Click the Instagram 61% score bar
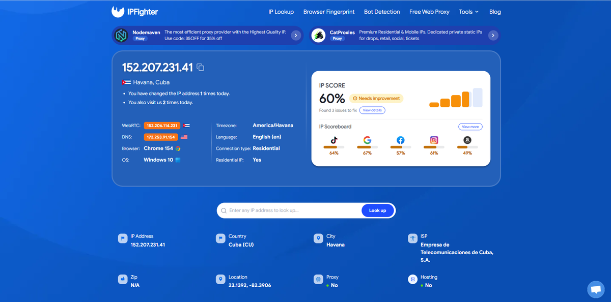 434,147
